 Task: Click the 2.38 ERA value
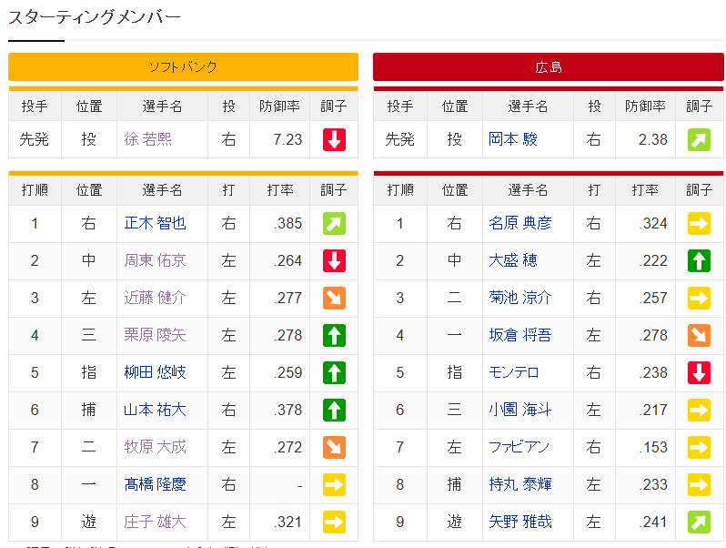point(653,139)
